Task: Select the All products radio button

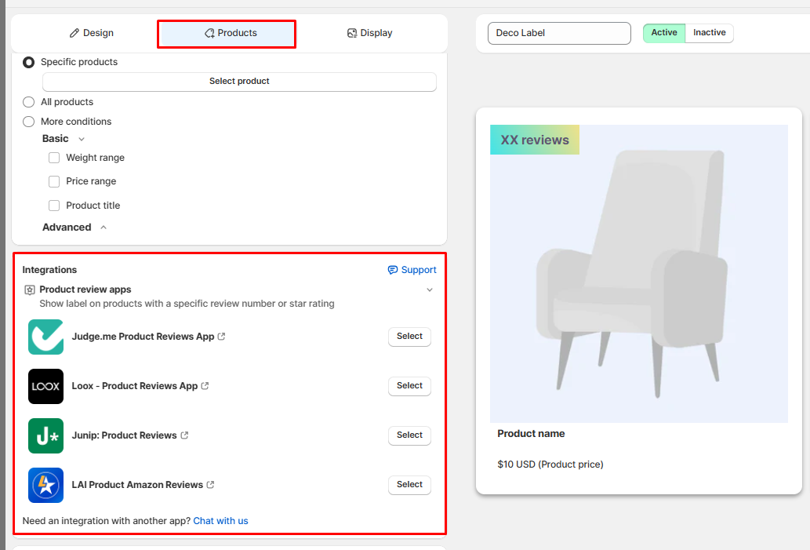Action: tap(29, 102)
